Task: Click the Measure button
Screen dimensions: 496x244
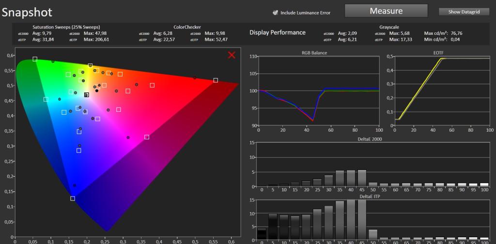Action: (386, 11)
